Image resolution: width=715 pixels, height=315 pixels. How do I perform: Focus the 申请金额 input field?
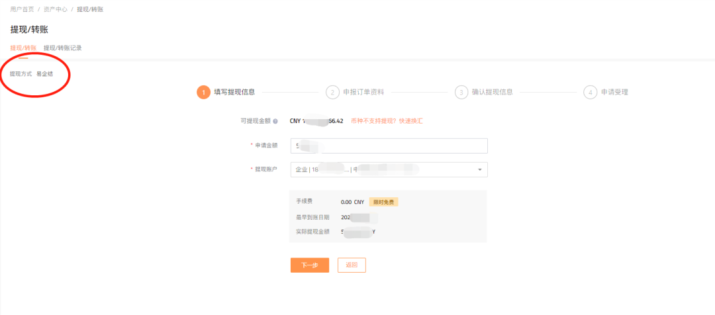pyautogui.click(x=389, y=146)
